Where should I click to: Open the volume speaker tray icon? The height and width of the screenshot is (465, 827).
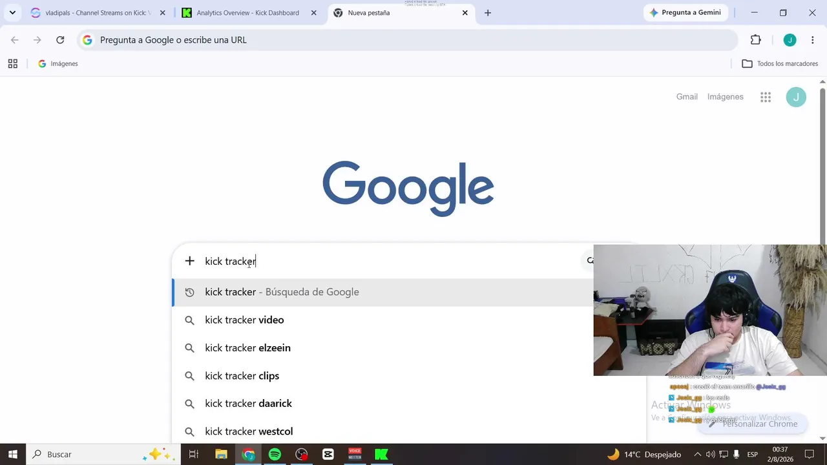711,455
